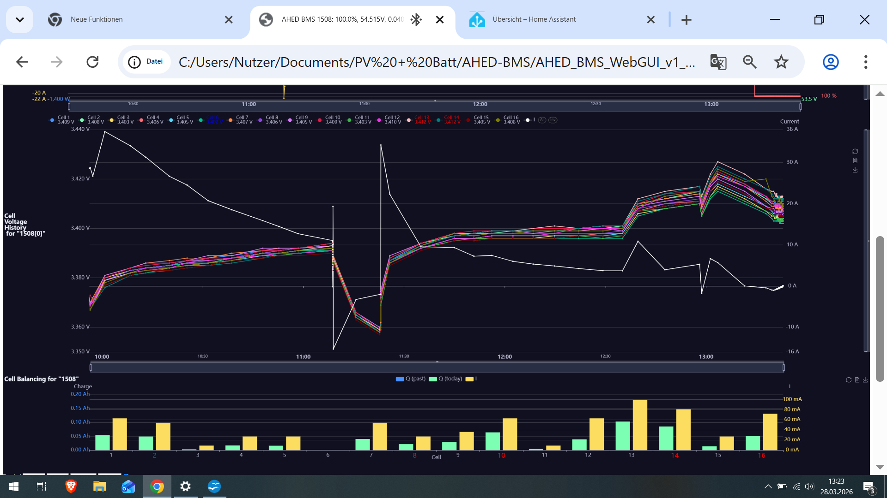Image resolution: width=887 pixels, height=498 pixels.
Task: Restore the cell voltage chart view
Action: pos(855,152)
